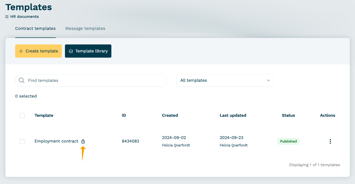This screenshot has height=184, width=355.
Task: Click the HR documents label
Action: click(24, 17)
